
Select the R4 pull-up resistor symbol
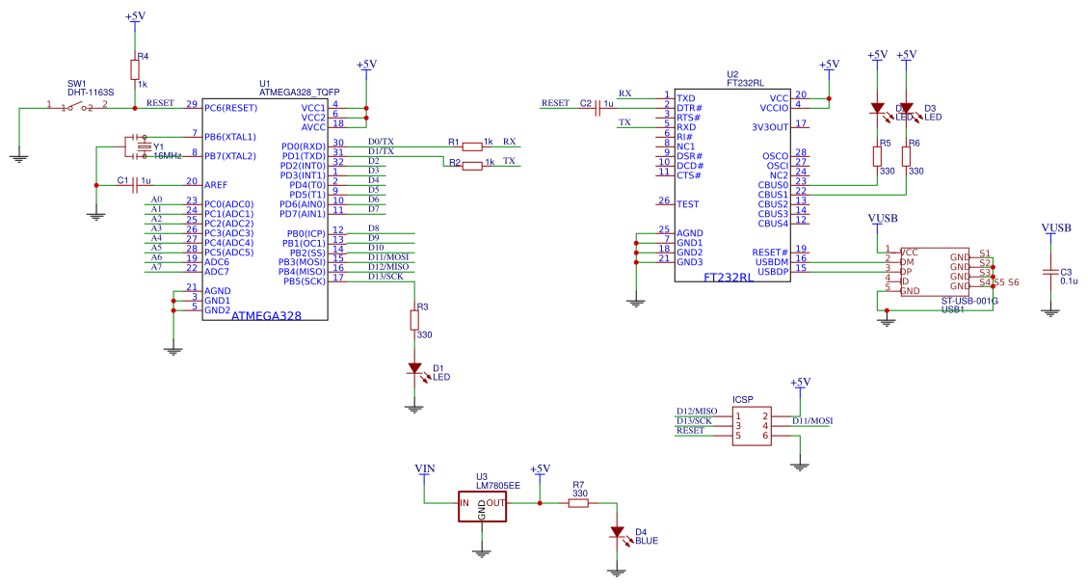pyautogui.click(x=135, y=69)
